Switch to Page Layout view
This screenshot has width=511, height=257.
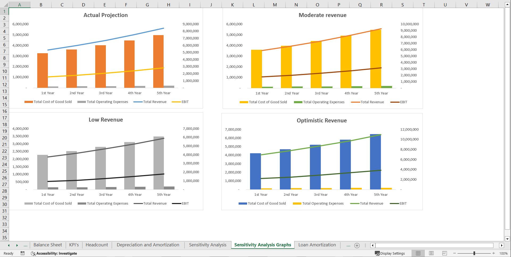[x=431, y=253]
